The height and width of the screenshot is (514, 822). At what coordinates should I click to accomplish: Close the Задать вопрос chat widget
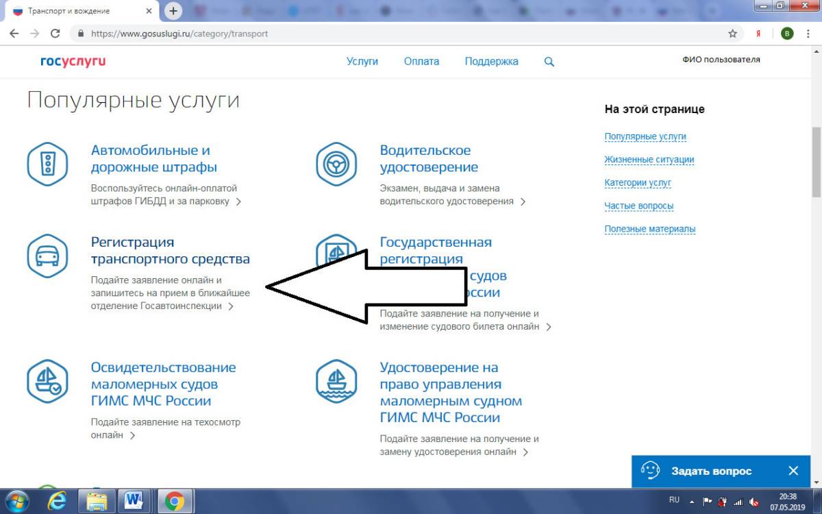pos(793,471)
